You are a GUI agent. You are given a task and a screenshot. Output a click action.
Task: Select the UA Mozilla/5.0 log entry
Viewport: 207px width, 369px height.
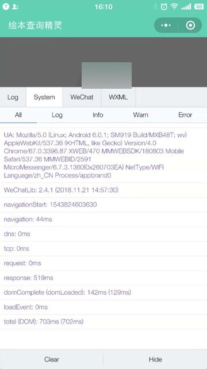pyautogui.click(x=103, y=155)
